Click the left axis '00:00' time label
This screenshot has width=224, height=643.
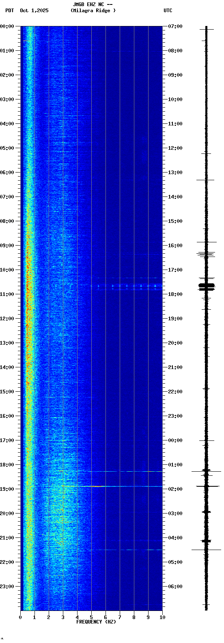(x=7, y=26)
